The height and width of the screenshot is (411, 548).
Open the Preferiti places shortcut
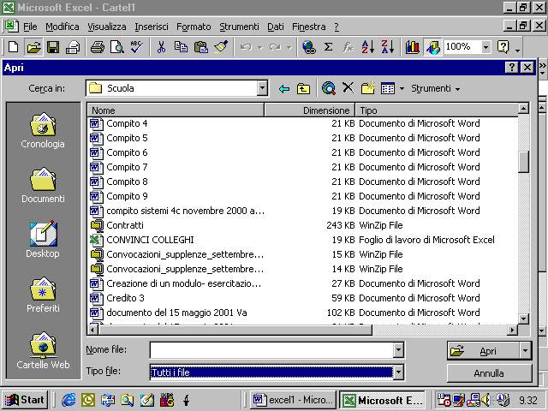pos(43,295)
